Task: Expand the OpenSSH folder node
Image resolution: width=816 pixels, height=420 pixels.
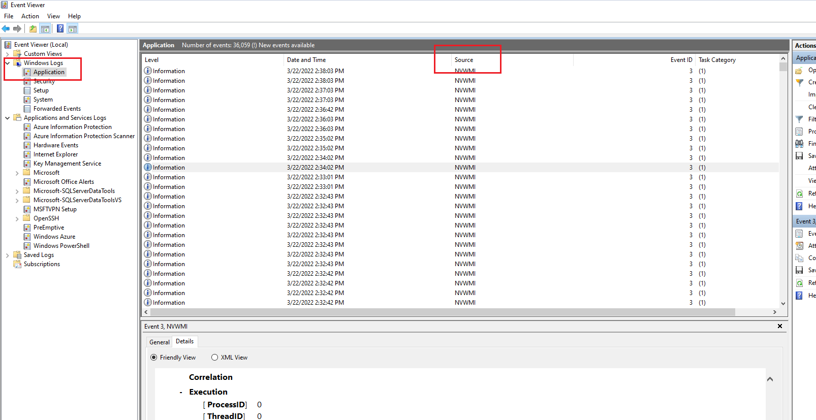Action: (17, 219)
